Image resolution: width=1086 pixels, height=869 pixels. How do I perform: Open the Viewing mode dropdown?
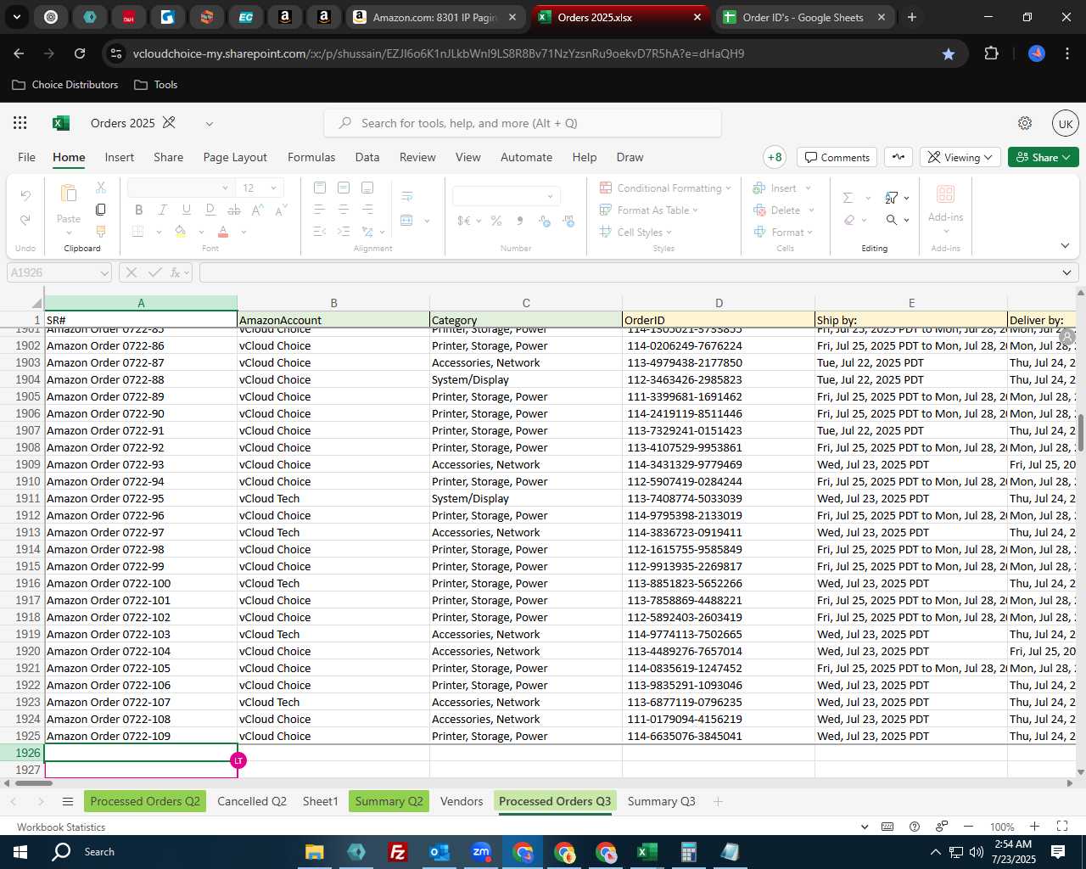tap(960, 157)
